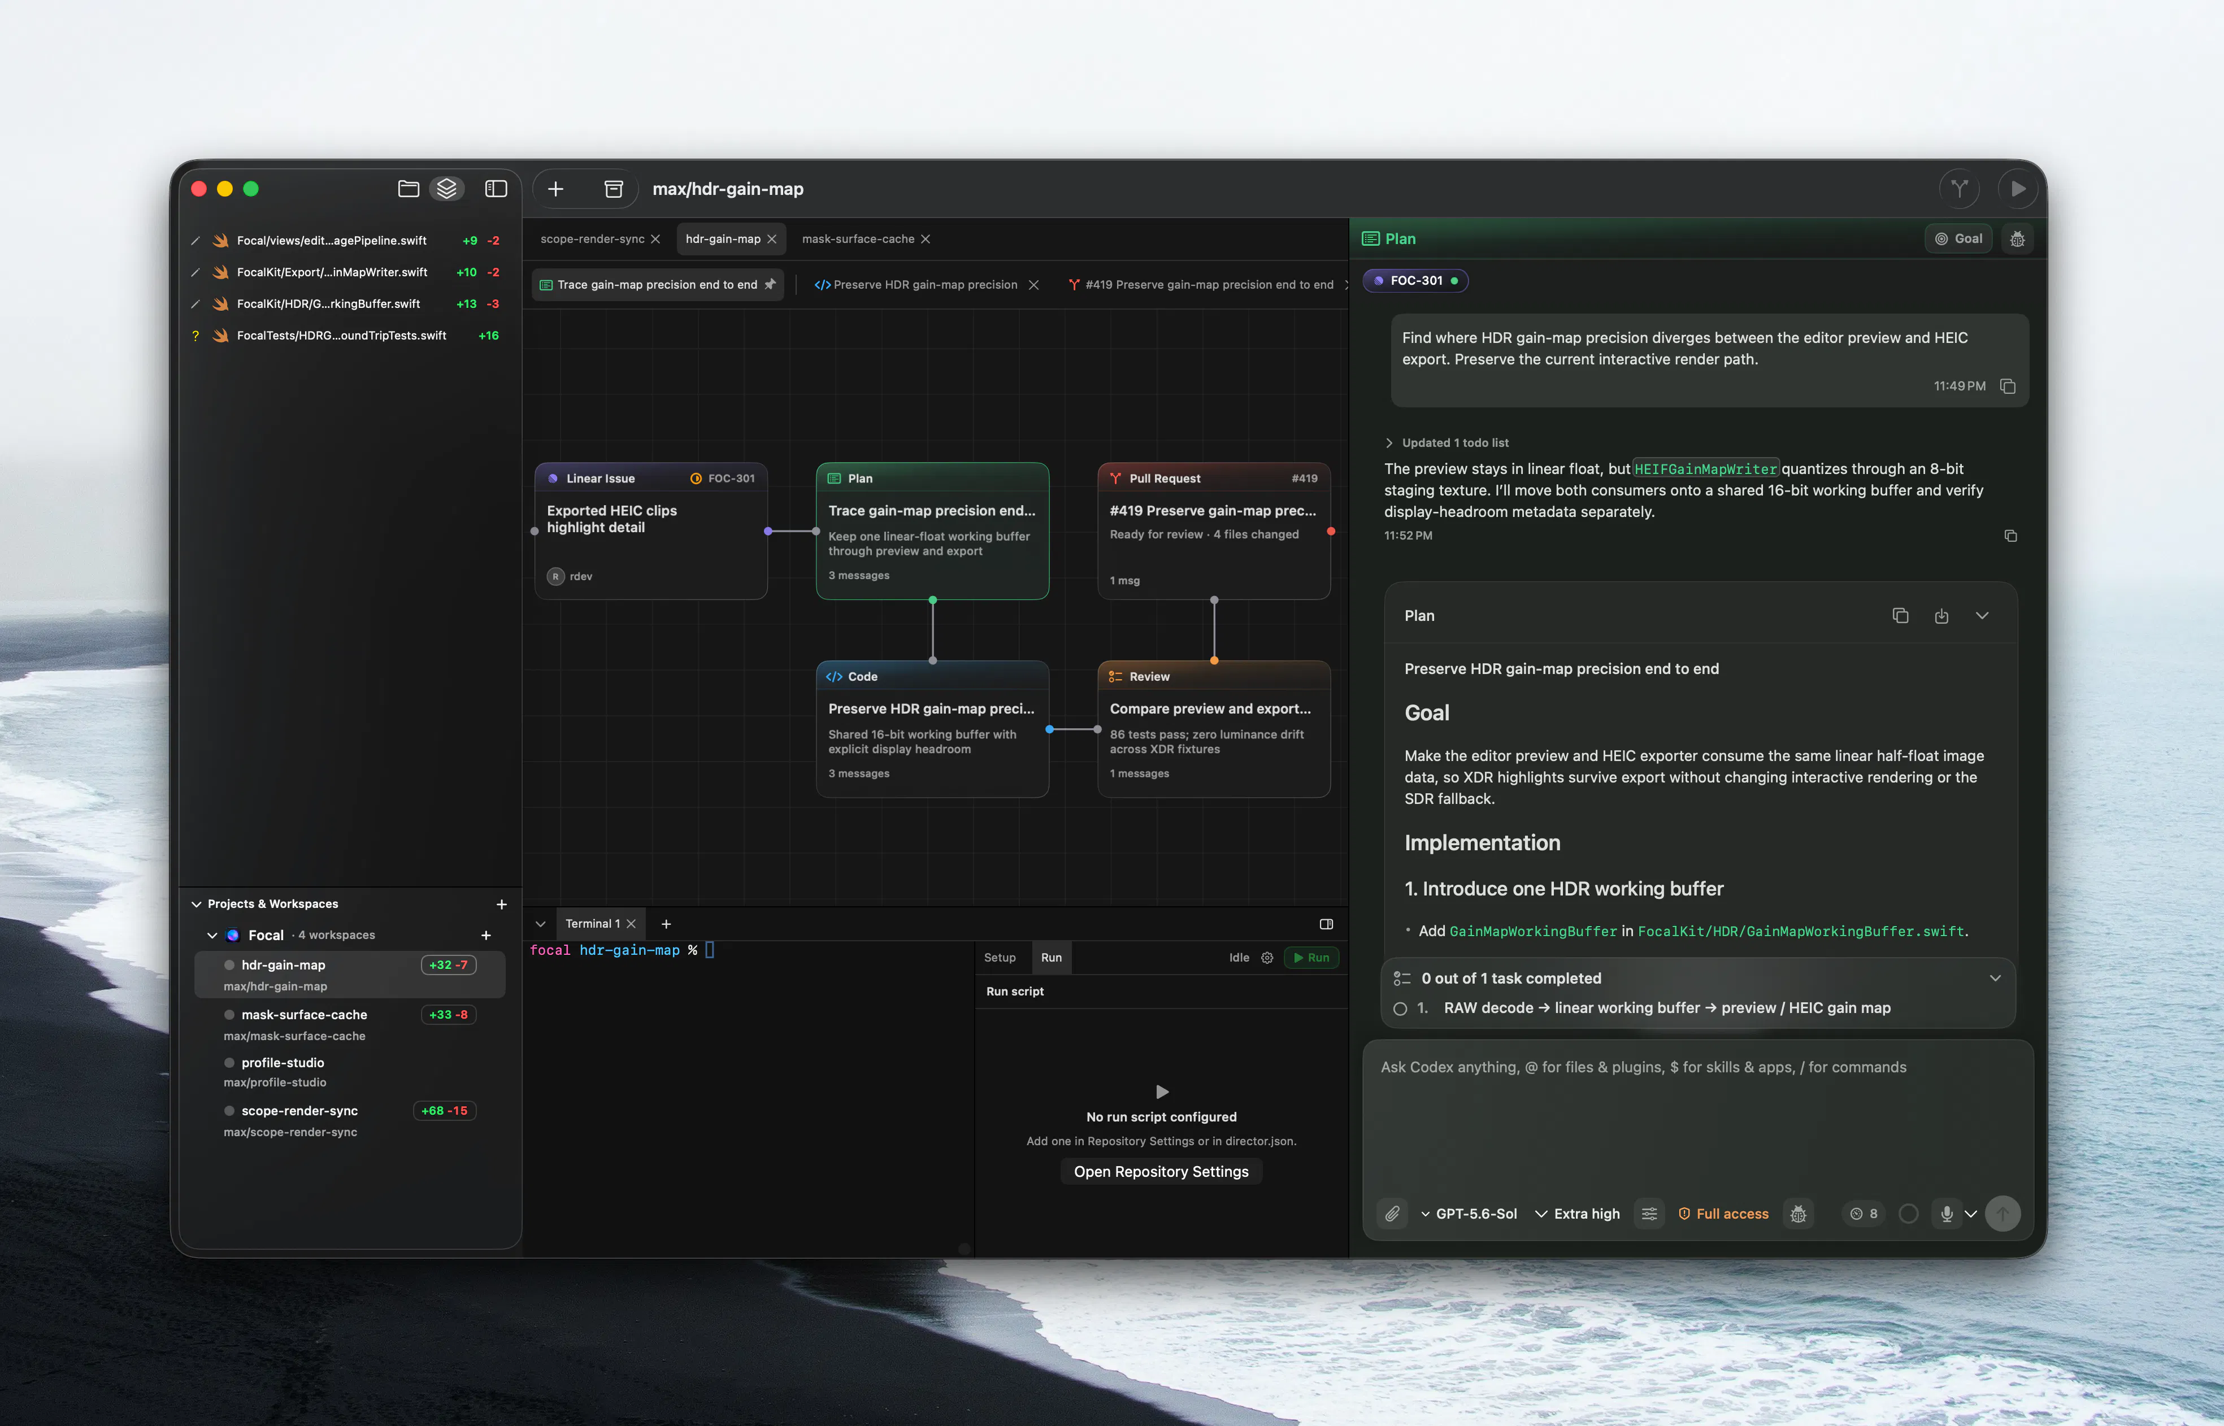Focus the Ask Codex anything input field
Image resolution: width=2224 pixels, height=1426 pixels.
click(x=1697, y=1116)
